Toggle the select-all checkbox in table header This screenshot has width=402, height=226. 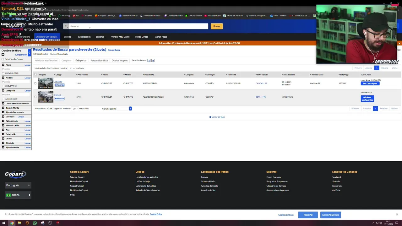click(x=35, y=75)
